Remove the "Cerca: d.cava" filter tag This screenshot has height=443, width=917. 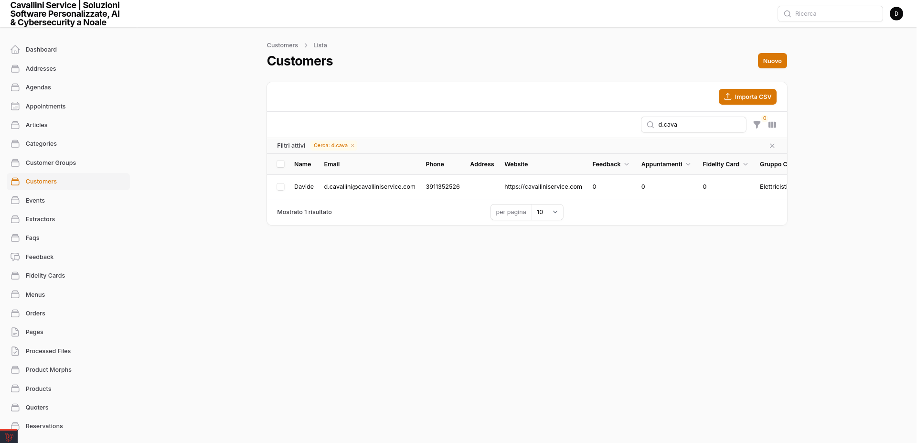point(352,146)
